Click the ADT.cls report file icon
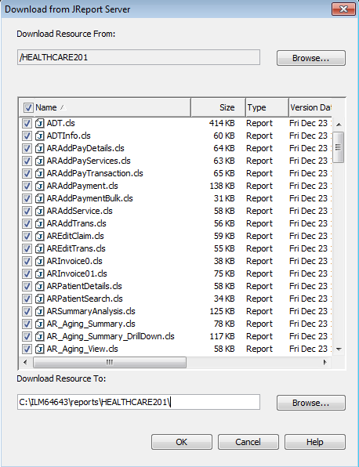Image resolution: width=359 pixels, height=467 pixels. [39, 123]
